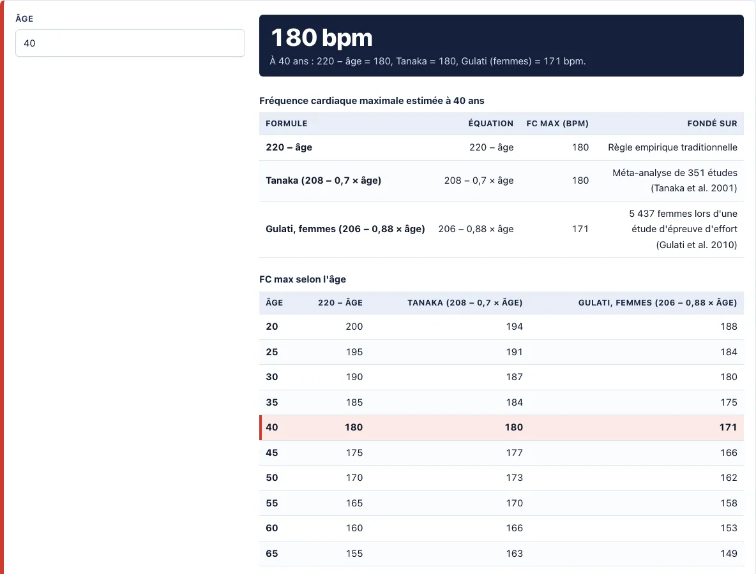Click age 50 row label
Viewport: 756px width, 574px height.
(x=272, y=478)
